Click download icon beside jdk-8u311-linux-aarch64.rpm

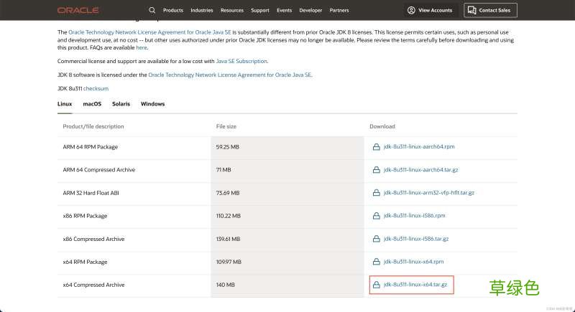(x=376, y=146)
